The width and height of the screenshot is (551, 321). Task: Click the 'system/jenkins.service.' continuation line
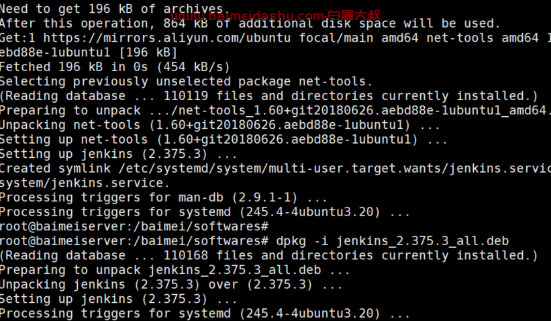85,183
